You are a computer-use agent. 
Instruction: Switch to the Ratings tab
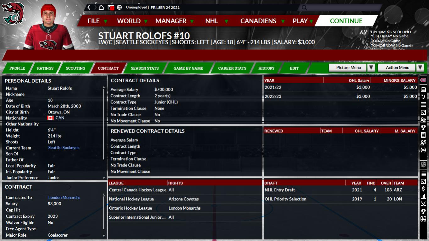click(45, 68)
